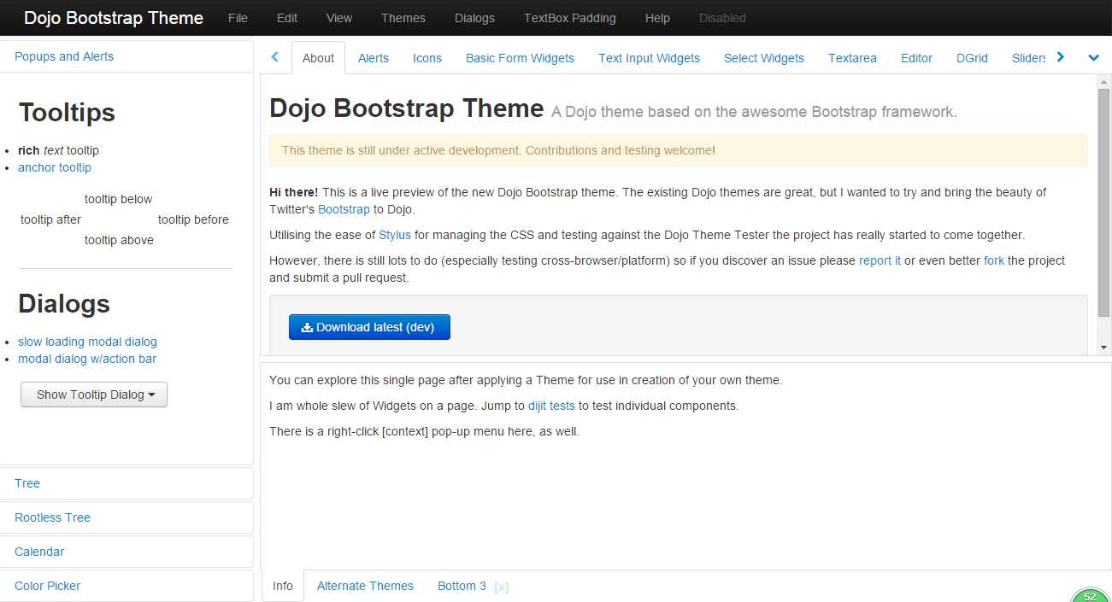This screenshot has height=602, width=1112.
Task: Open the modal dialog w/action bar link
Action: pos(87,359)
